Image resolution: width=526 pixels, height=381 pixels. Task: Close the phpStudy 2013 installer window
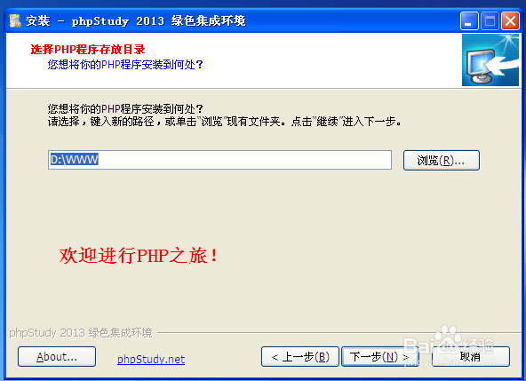pos(510,21)
